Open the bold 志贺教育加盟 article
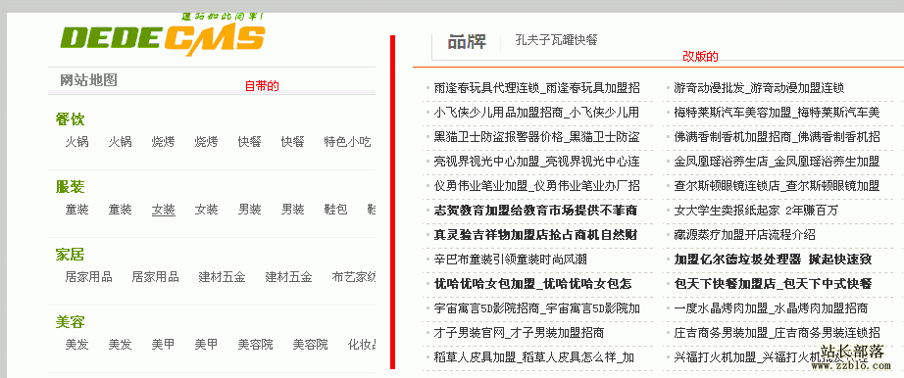This screenshot has width=904, height=378. coord(535,211)
